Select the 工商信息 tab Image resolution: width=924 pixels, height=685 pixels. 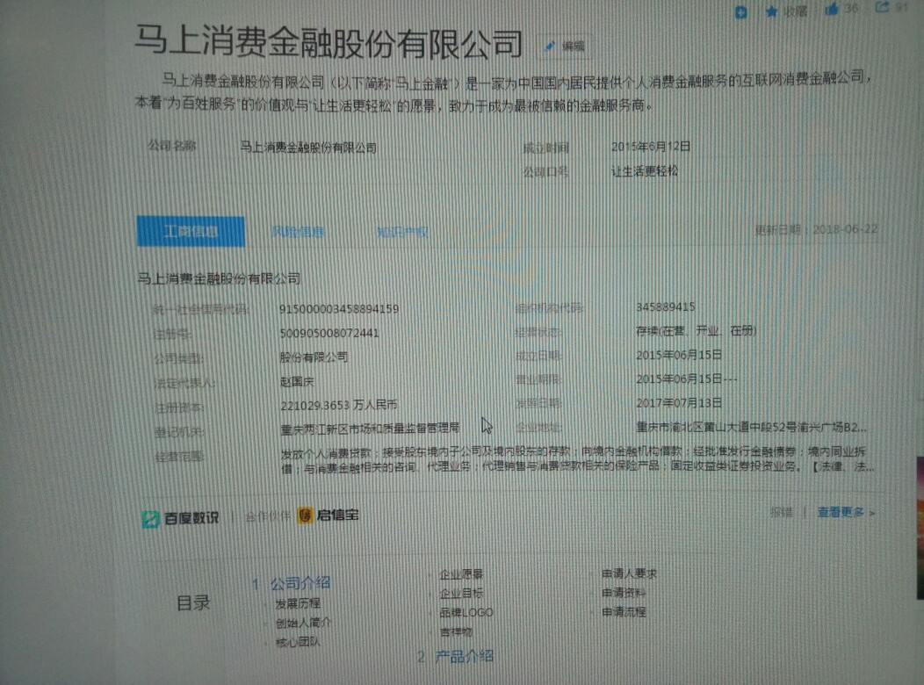click(x=191, y=231)
